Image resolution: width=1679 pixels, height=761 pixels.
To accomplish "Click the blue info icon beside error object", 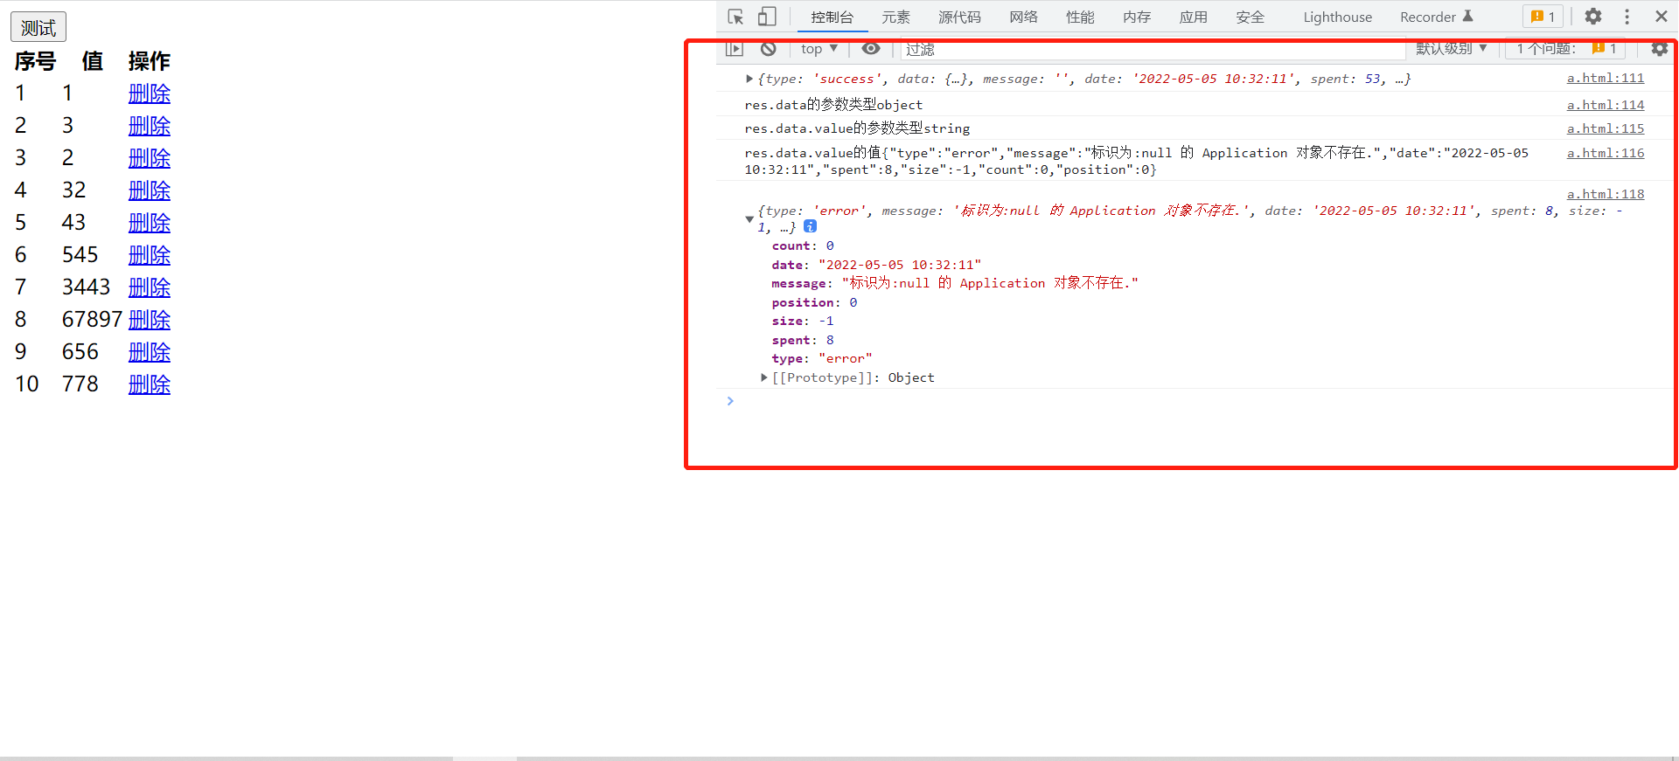I will tap(811, 226).
